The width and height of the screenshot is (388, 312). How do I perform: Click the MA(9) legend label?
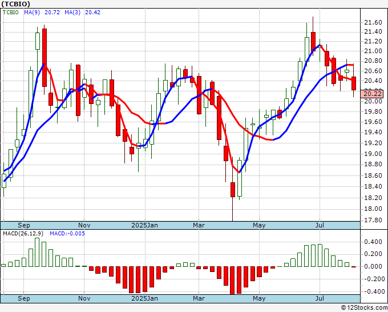point(32,12)
